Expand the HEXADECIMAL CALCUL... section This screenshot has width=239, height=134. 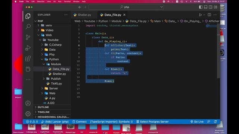point(52,117)
